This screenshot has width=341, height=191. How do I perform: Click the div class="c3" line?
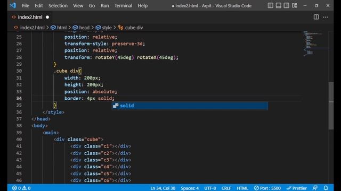[x=101, y=160]
